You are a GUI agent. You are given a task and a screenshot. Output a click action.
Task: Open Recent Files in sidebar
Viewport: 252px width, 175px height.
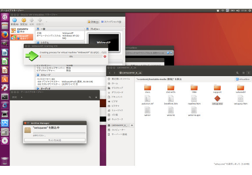click(120, 79)
